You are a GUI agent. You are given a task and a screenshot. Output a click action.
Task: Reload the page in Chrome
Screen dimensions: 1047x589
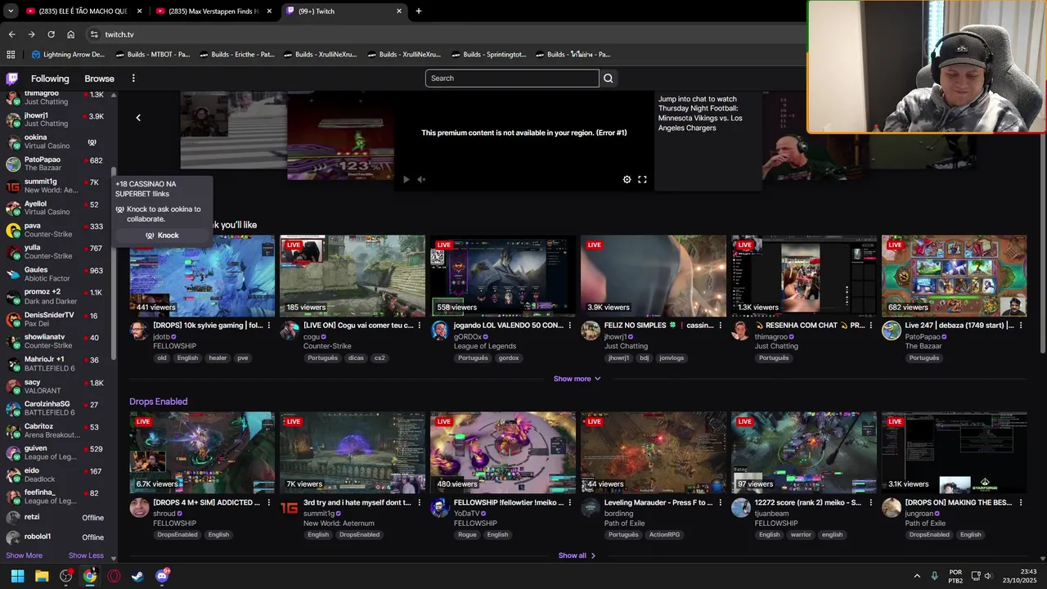[x=51, y=34]
